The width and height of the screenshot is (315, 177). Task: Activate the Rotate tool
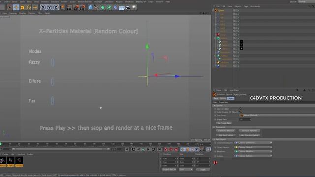(x=29, y=8)
